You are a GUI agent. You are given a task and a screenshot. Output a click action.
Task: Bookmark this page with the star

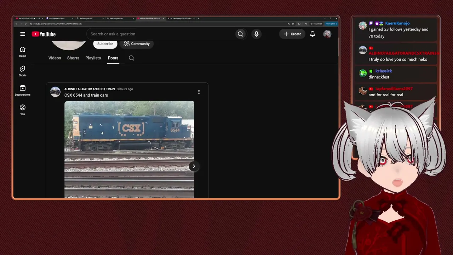[x=293, y=24]
